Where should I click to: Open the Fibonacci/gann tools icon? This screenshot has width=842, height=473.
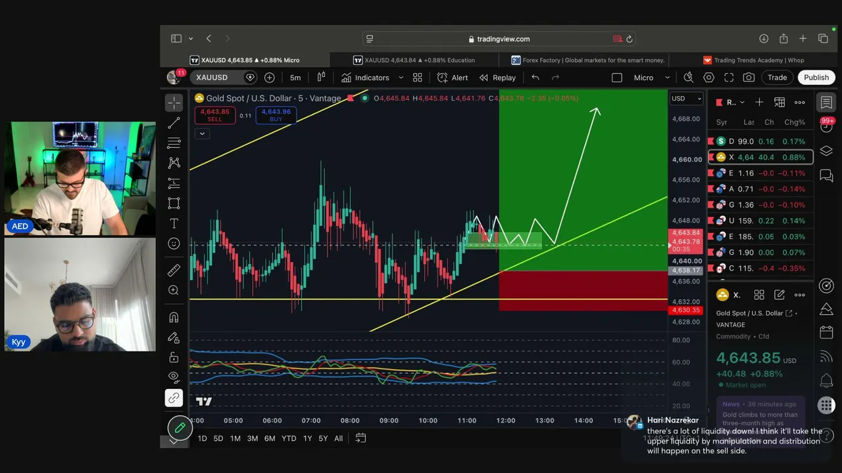(174, 143)
